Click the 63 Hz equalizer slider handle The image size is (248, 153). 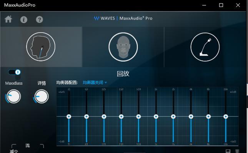point(87,117)
